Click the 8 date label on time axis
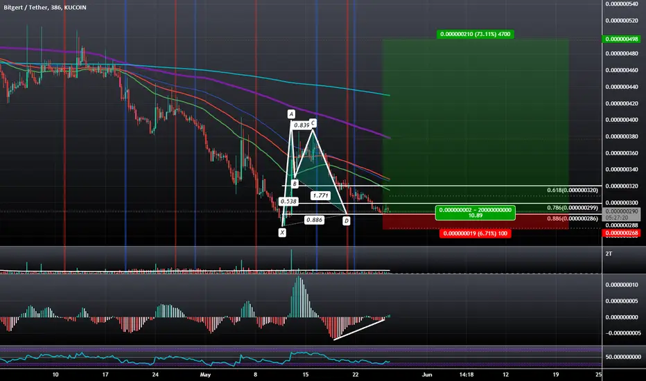Image resolution: width=646 pixels, height=381 pixels. 256,374
